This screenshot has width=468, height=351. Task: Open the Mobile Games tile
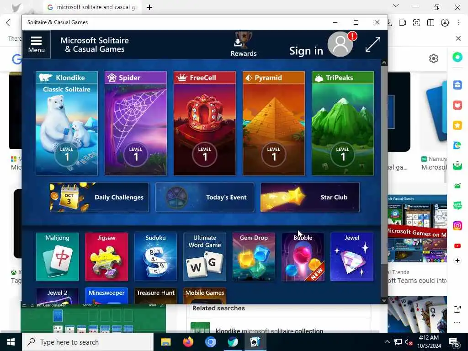click(205, 296)
